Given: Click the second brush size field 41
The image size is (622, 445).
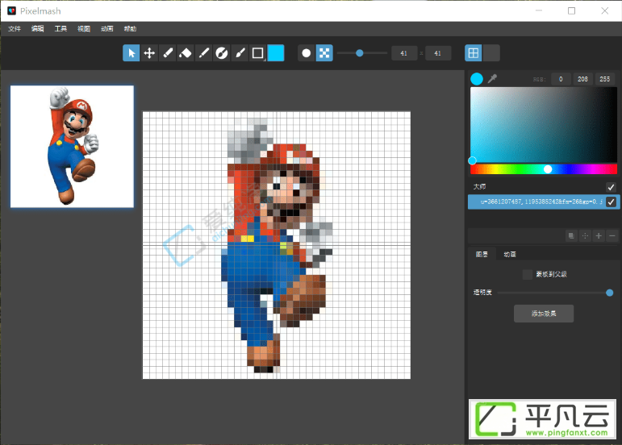Looking at the screenshot, I should (x=438, y=53).
